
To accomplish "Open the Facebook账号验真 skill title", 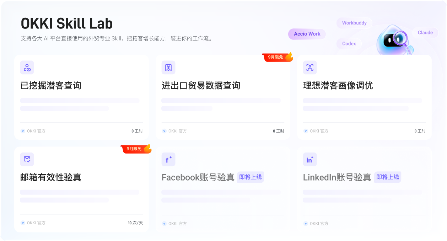I will (x=198, y=177).
